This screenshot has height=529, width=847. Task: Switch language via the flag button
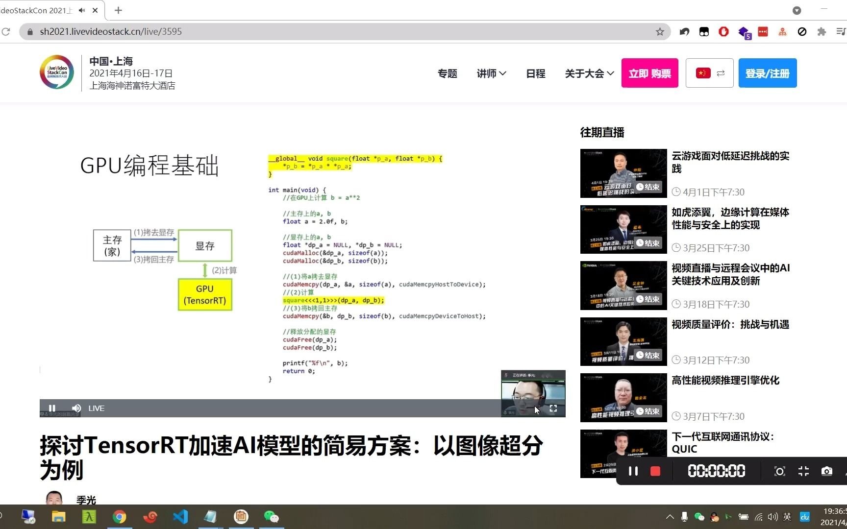[x=709, y=73]
